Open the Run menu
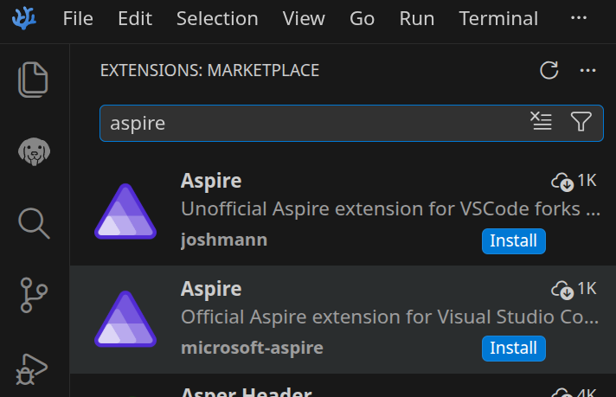 click(417, 18)
